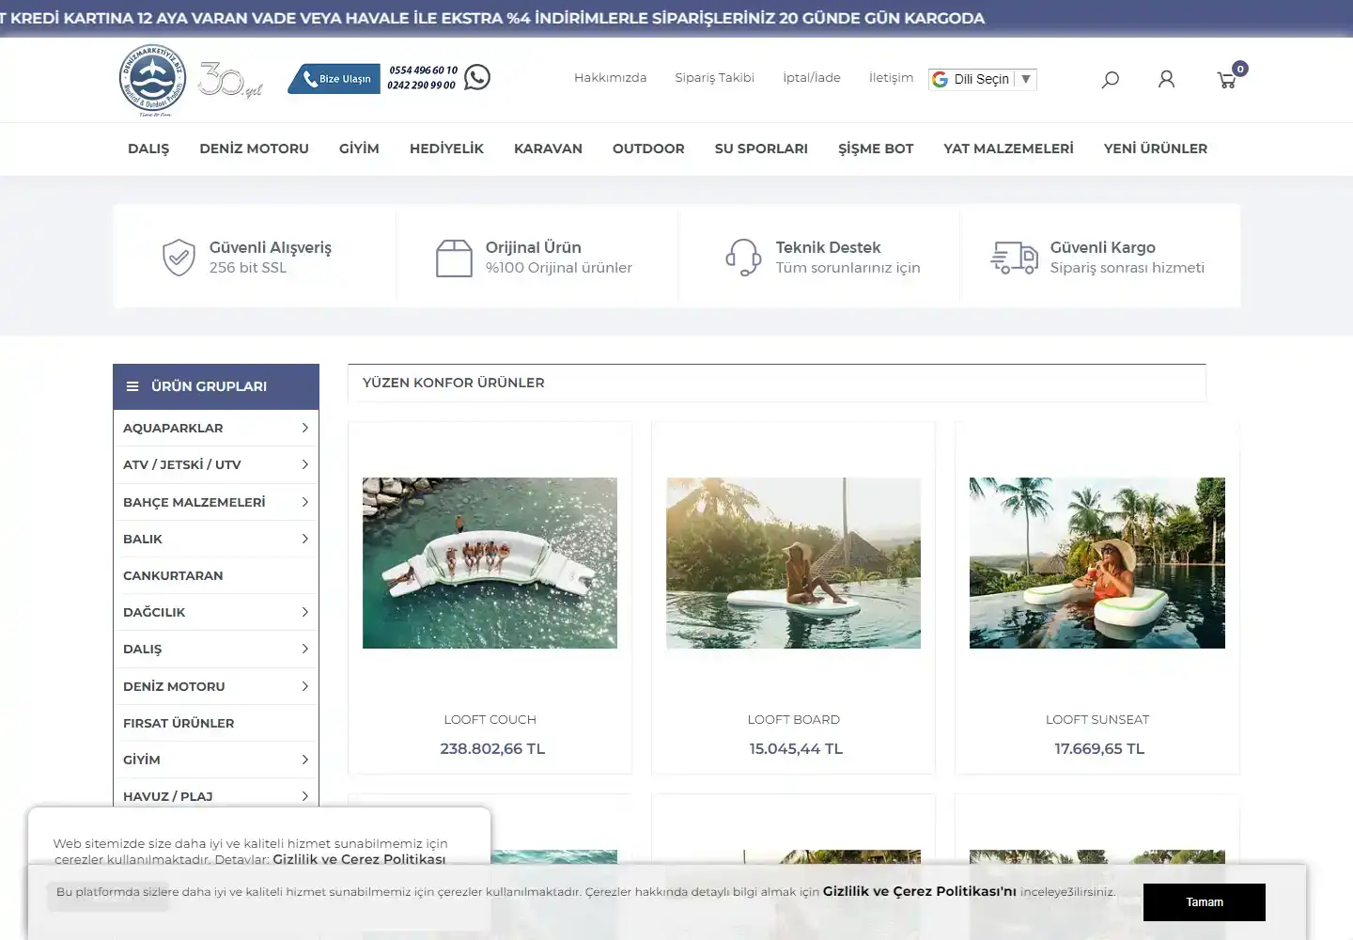
Task: Click the LOOFT BOARD product title
Action: point(793,719)
